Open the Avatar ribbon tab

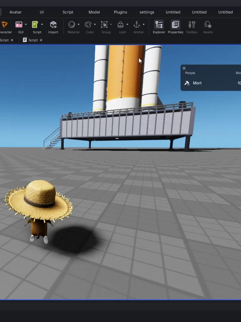[x=15, y=12]
